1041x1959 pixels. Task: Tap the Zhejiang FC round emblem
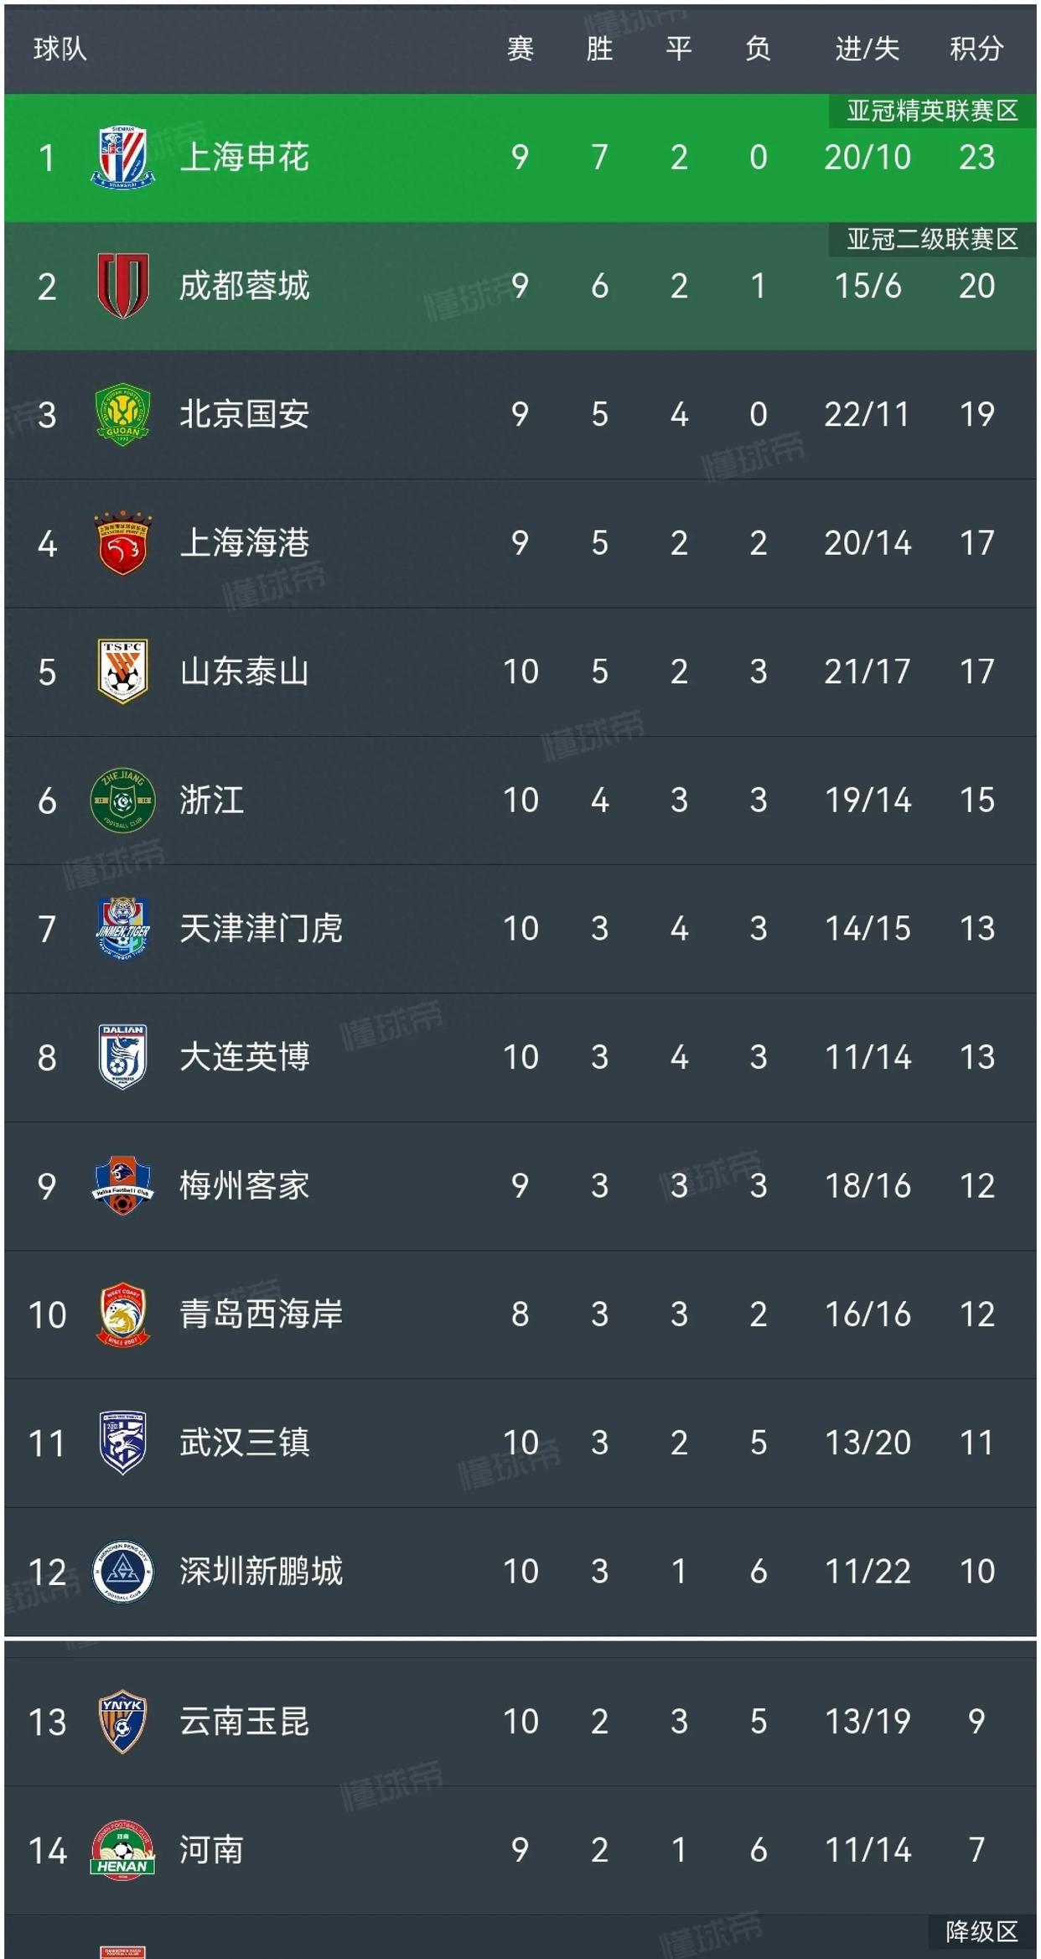pos(122,800)
